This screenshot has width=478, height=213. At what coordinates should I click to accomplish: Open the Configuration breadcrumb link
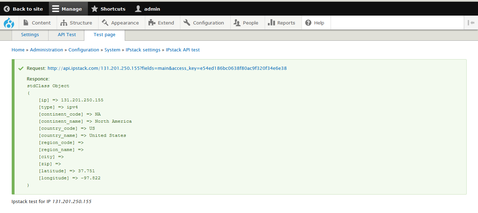click(x=84, y=50)
